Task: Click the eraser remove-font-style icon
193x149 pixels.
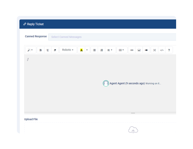Action: [55, 50]
